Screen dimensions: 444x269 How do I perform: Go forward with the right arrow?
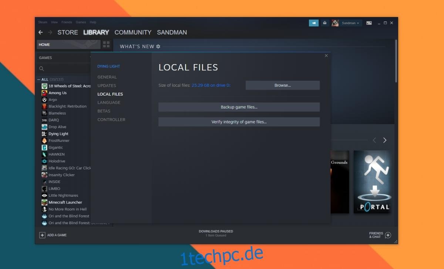tap(50, 33)
